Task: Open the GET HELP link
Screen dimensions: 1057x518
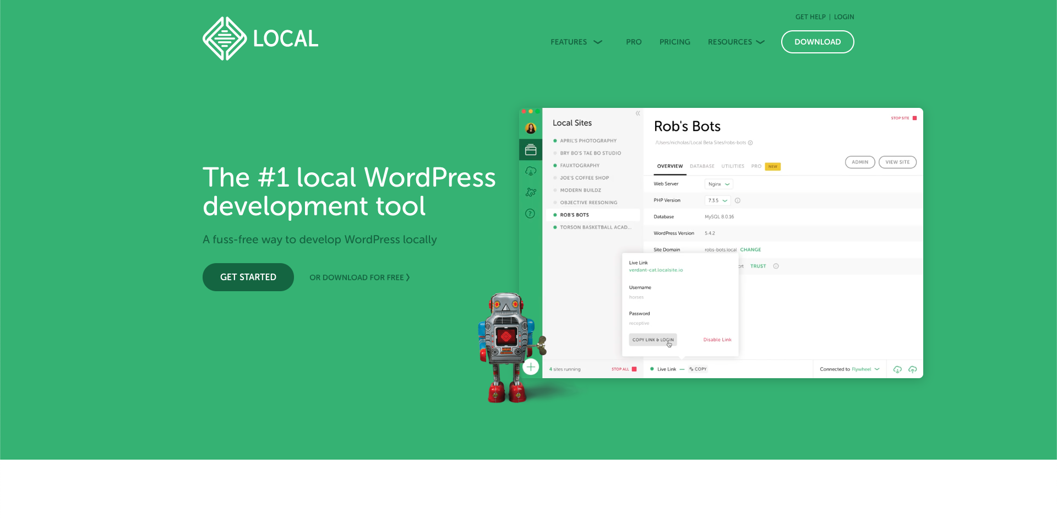Action: 810,17
